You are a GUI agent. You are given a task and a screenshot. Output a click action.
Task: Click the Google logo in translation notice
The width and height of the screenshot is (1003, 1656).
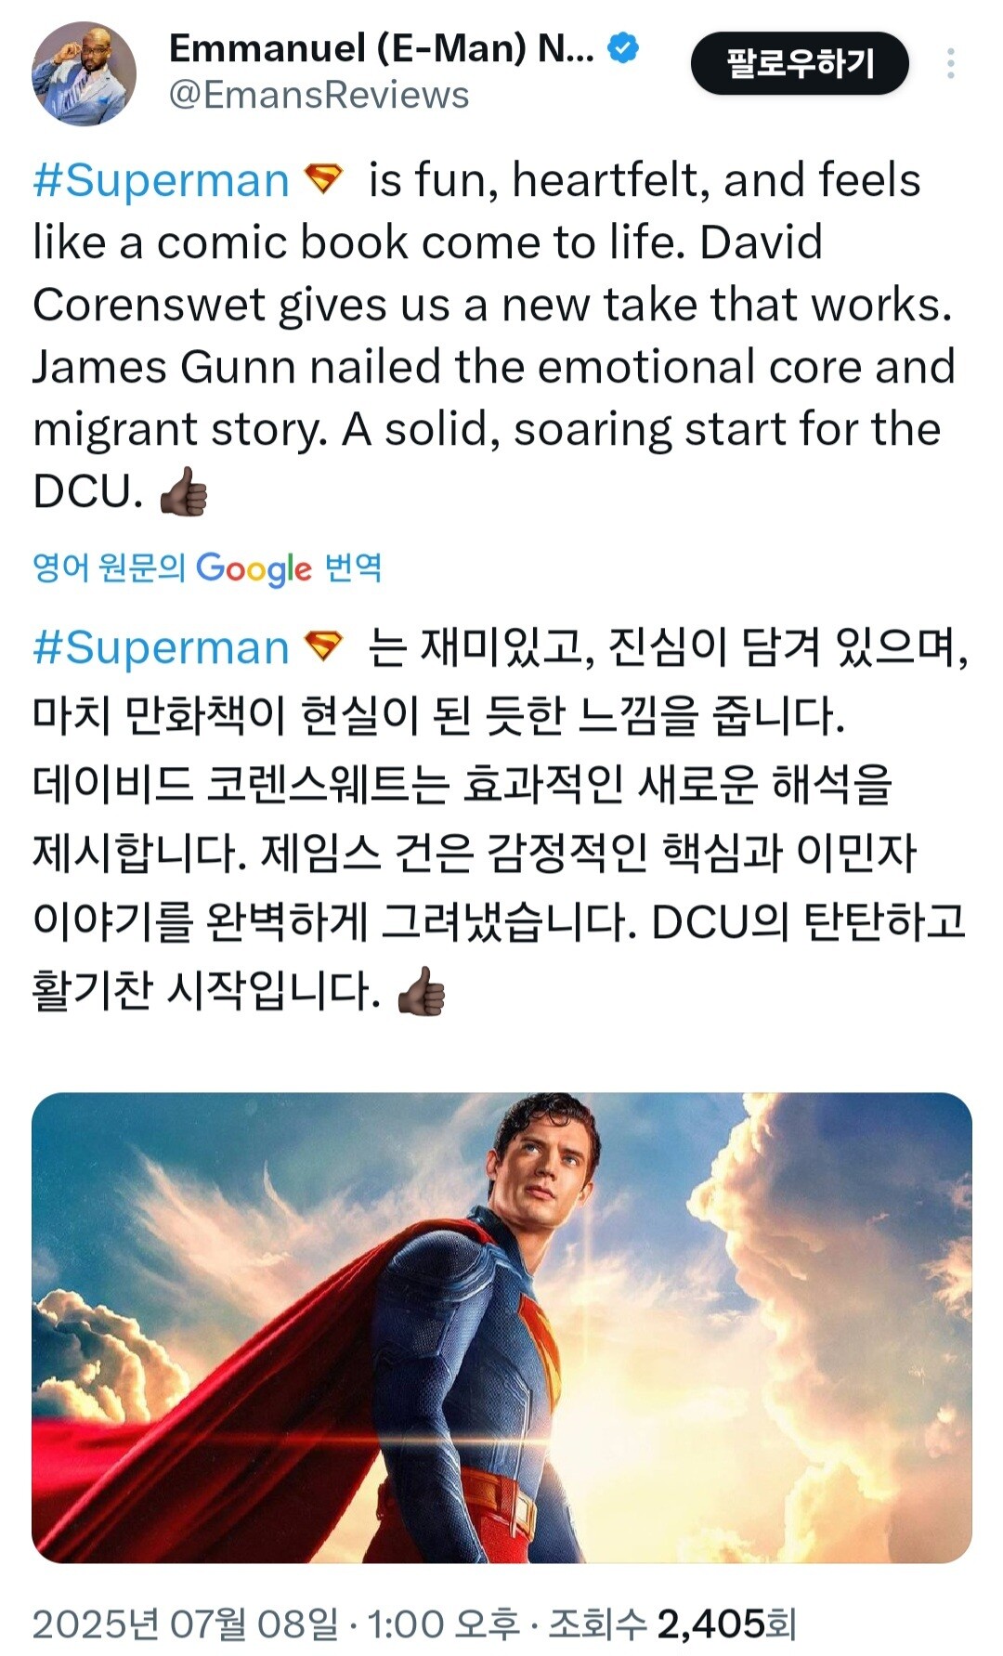pos(254,568)
